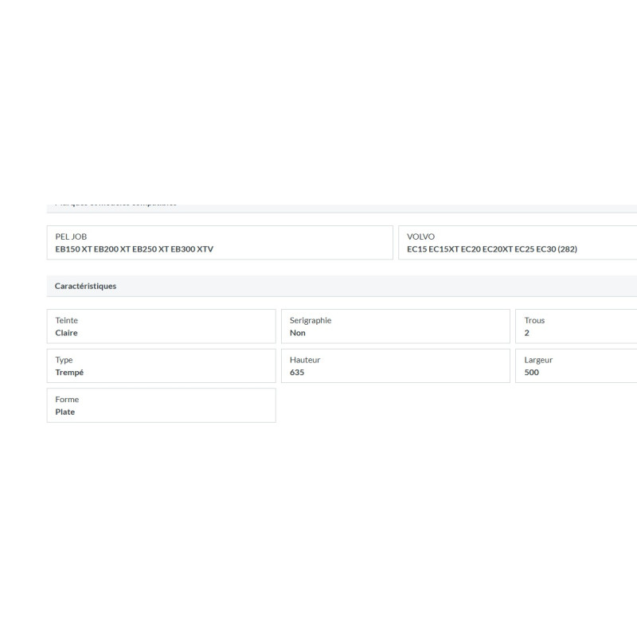The height and width of the screenshot is (637, 637).
Task: Select the Trous value 2
Action: [527, 333]
